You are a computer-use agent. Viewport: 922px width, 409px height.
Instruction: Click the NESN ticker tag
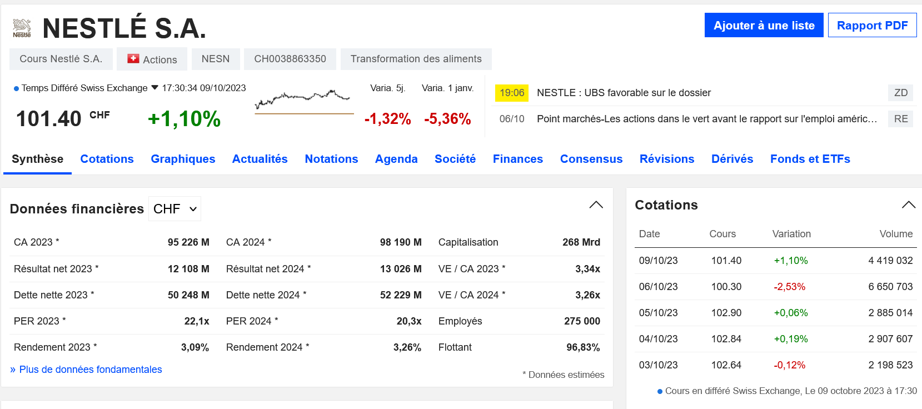point(216,59)
